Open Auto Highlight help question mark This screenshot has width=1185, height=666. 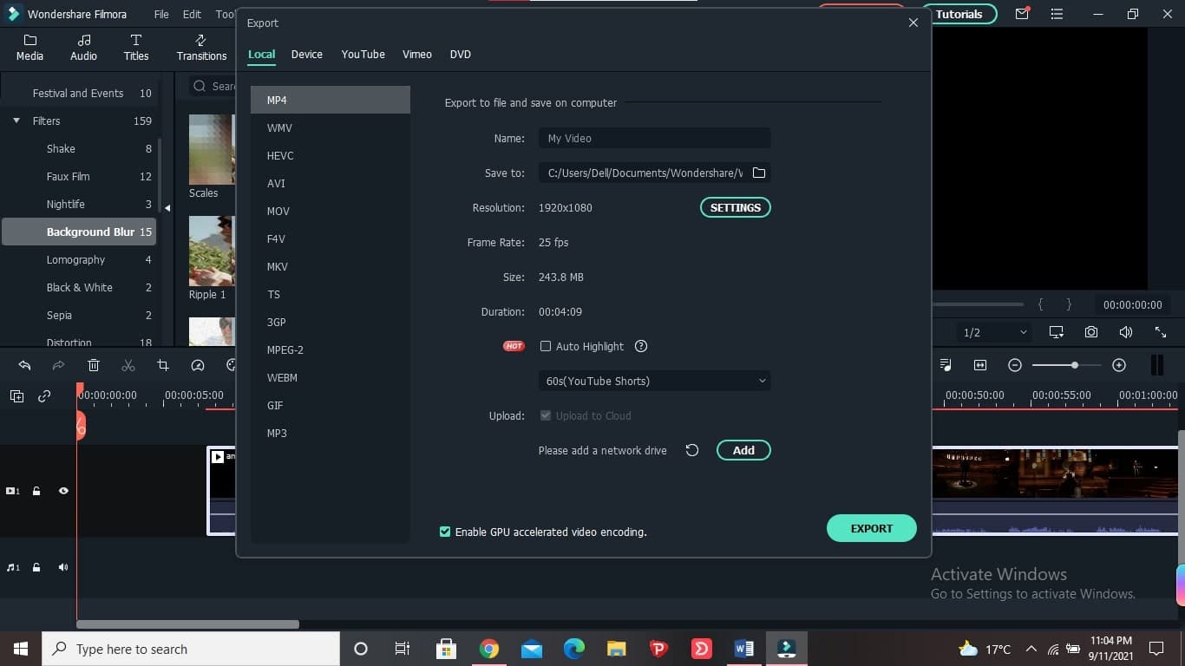point(641,346)
